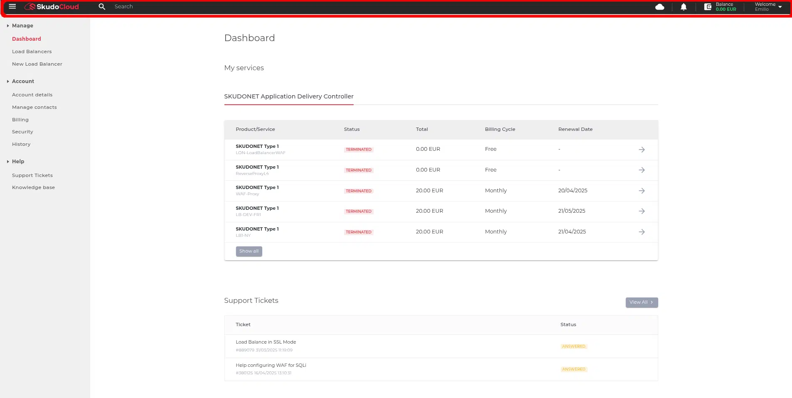Click LB-DEV-FR1 service name
The image size is (792, 398).
click(248, 215)
